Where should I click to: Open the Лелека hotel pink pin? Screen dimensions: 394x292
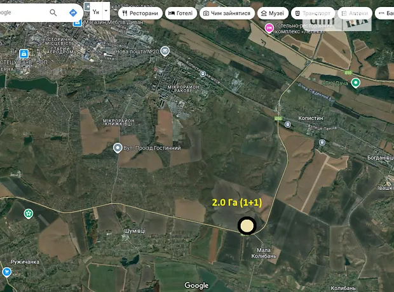pyautogui.click(x=269, y=28)
